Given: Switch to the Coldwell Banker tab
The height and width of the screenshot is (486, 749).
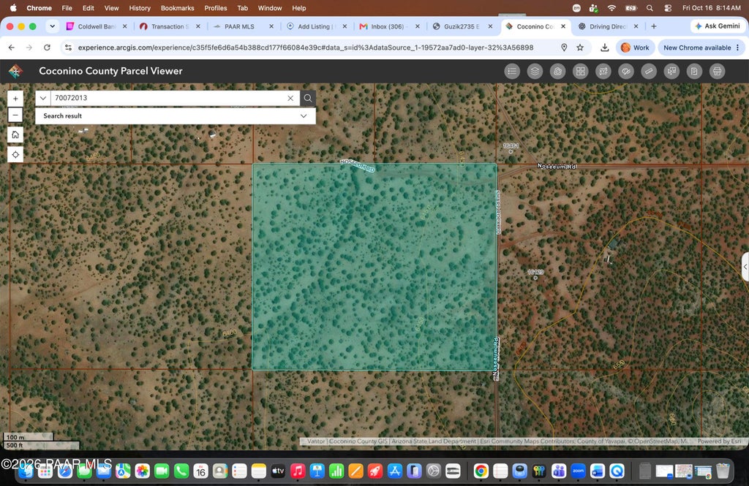Looking at the screenshot, I should (97, 26).
